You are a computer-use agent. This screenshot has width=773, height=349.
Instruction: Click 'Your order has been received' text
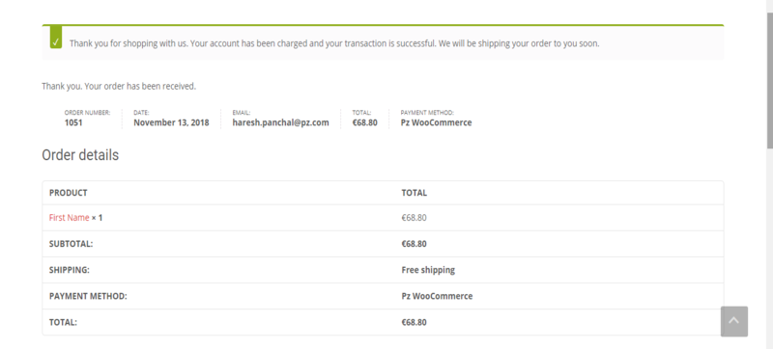[140, 86]
